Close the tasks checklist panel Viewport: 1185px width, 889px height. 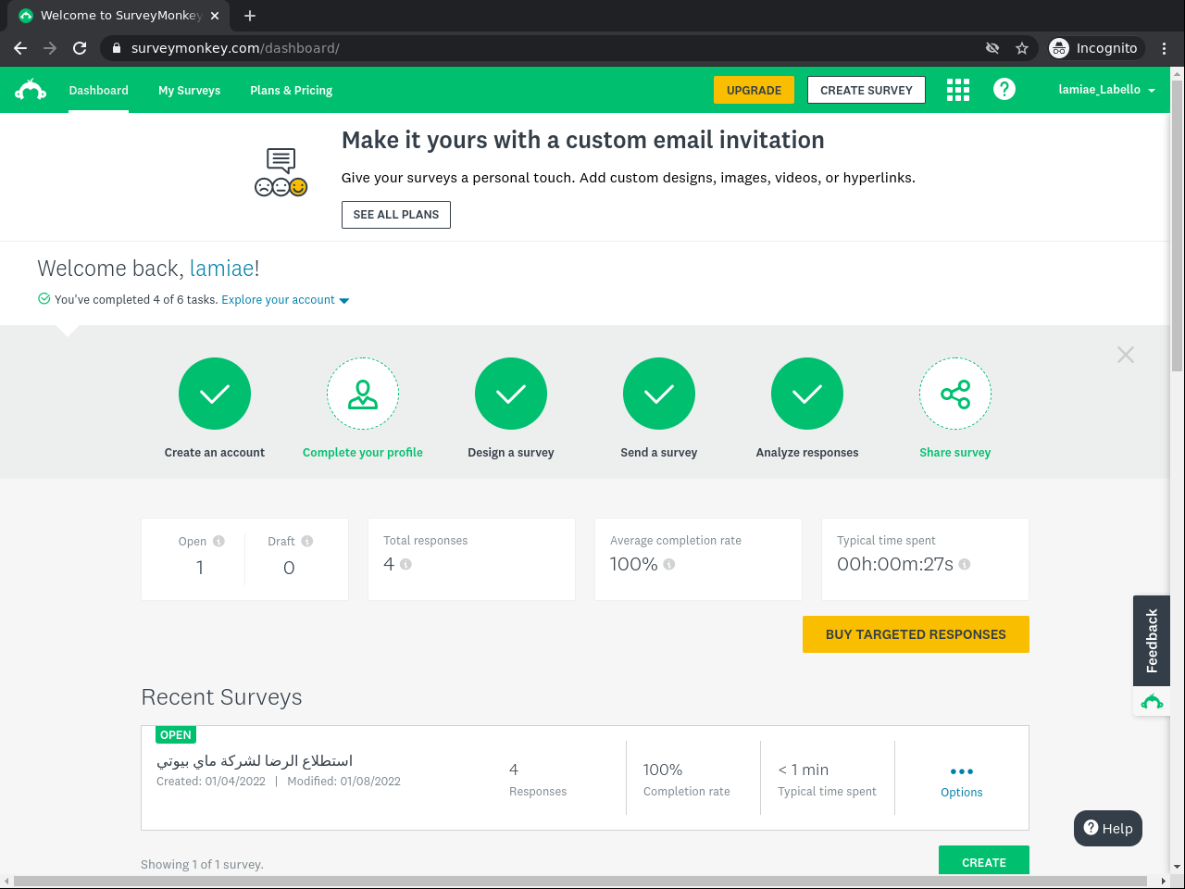click(x=1126, y=355)
